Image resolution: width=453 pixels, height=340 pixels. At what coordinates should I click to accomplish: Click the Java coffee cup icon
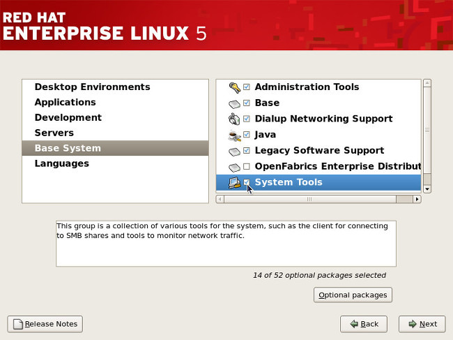234,135
